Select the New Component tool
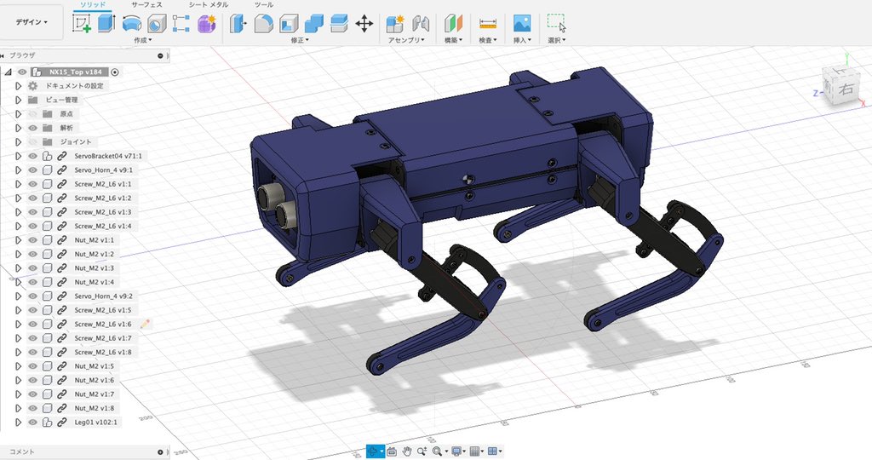 [395, 23]
